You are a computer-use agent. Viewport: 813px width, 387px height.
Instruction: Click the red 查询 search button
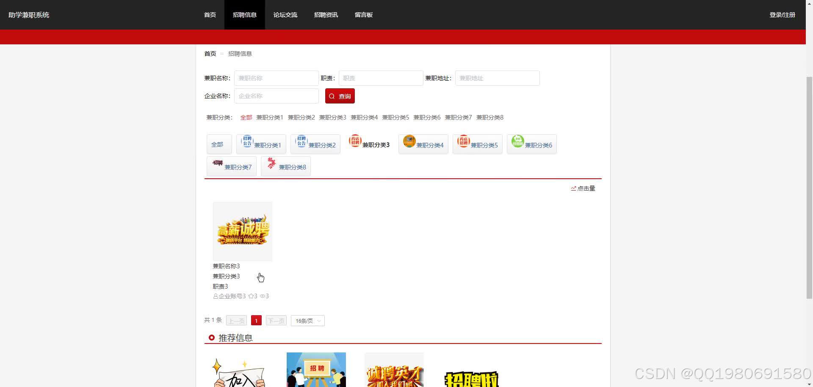[x=340, y=96]
